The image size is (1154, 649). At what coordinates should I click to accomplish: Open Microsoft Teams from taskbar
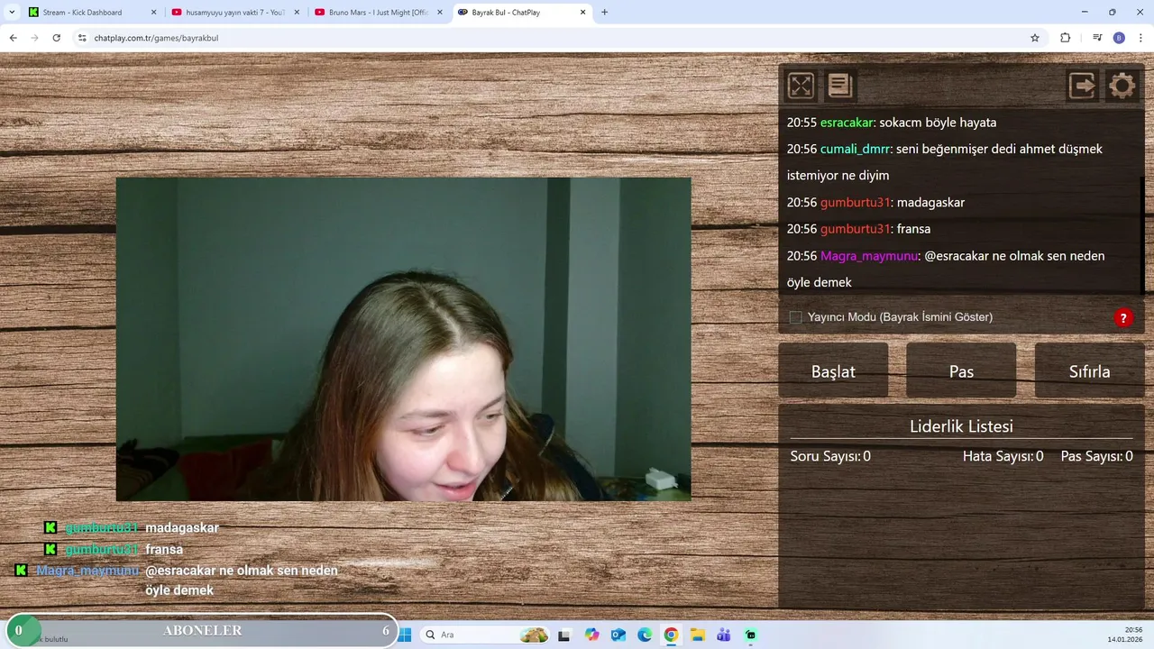(x=724, y=635)
